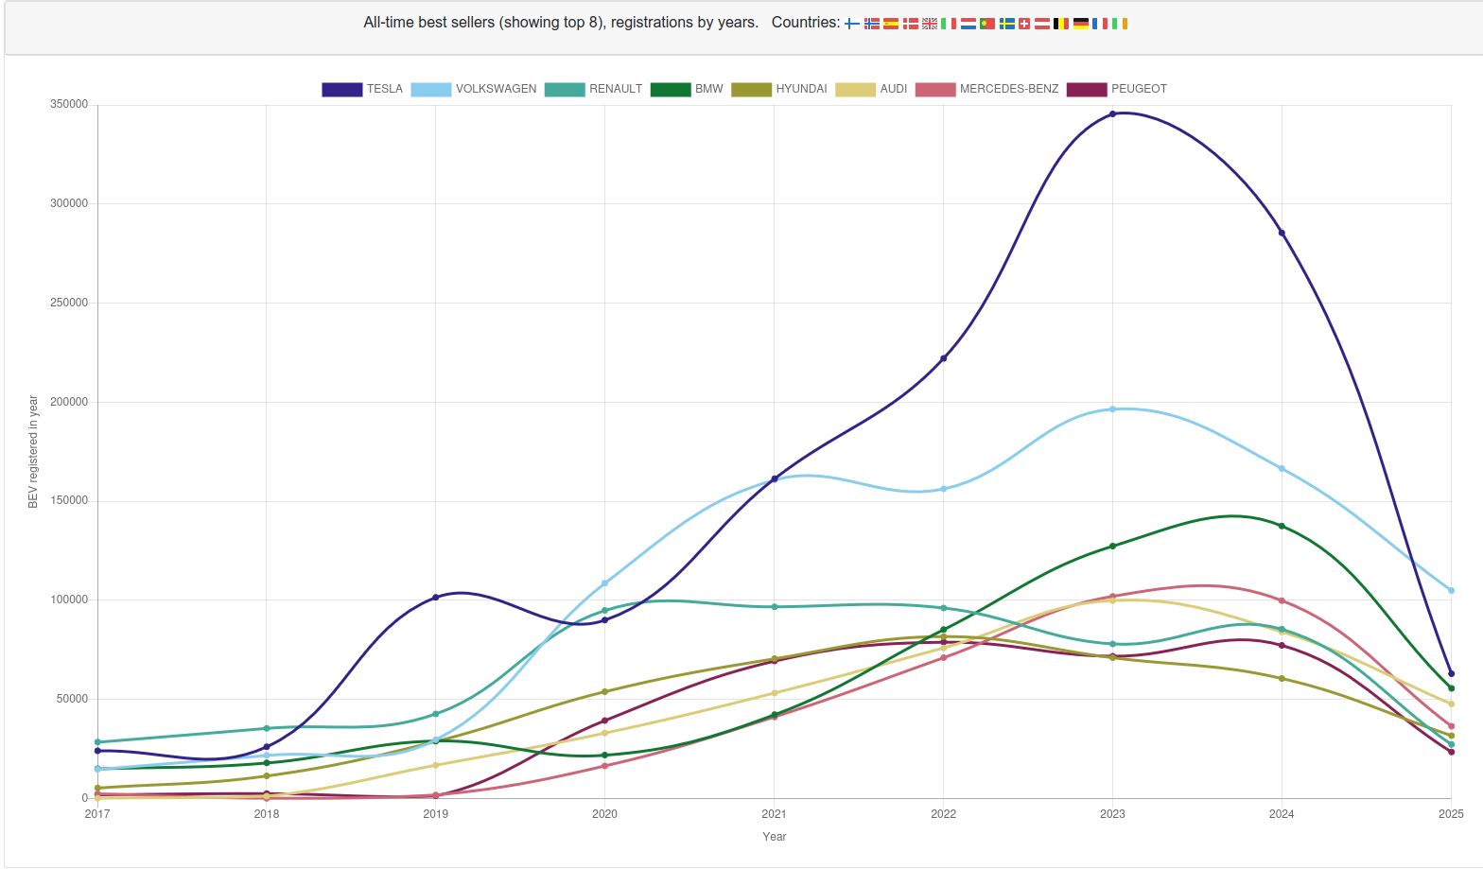Screen dimensions: 1483x869
Task: Toggle TESLA series in the legend
Action: coord(362,89)
